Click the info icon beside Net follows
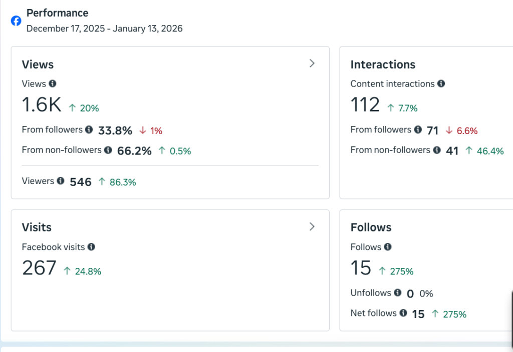This screenshot has height=352, width=513. 403,313
